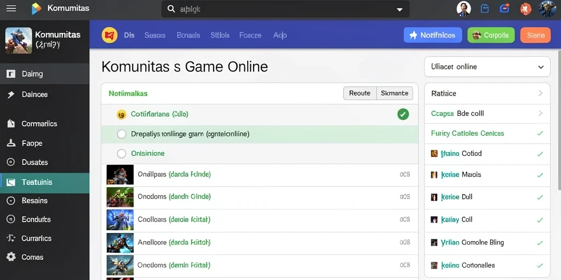The width and height of the screenshot is (561, 280).
Task: Click the Notifnicos button
Action: pos(433,35)
